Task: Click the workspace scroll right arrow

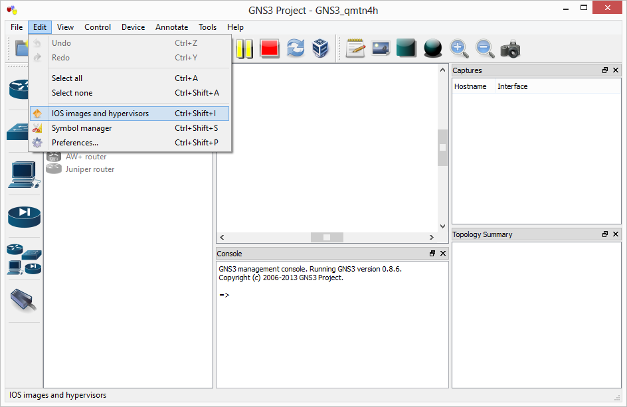Action: click(x=432, y=237)
